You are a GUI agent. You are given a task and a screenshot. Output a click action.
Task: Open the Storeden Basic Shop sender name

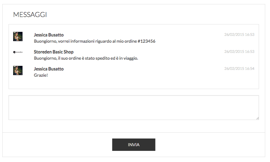point(54,52)
